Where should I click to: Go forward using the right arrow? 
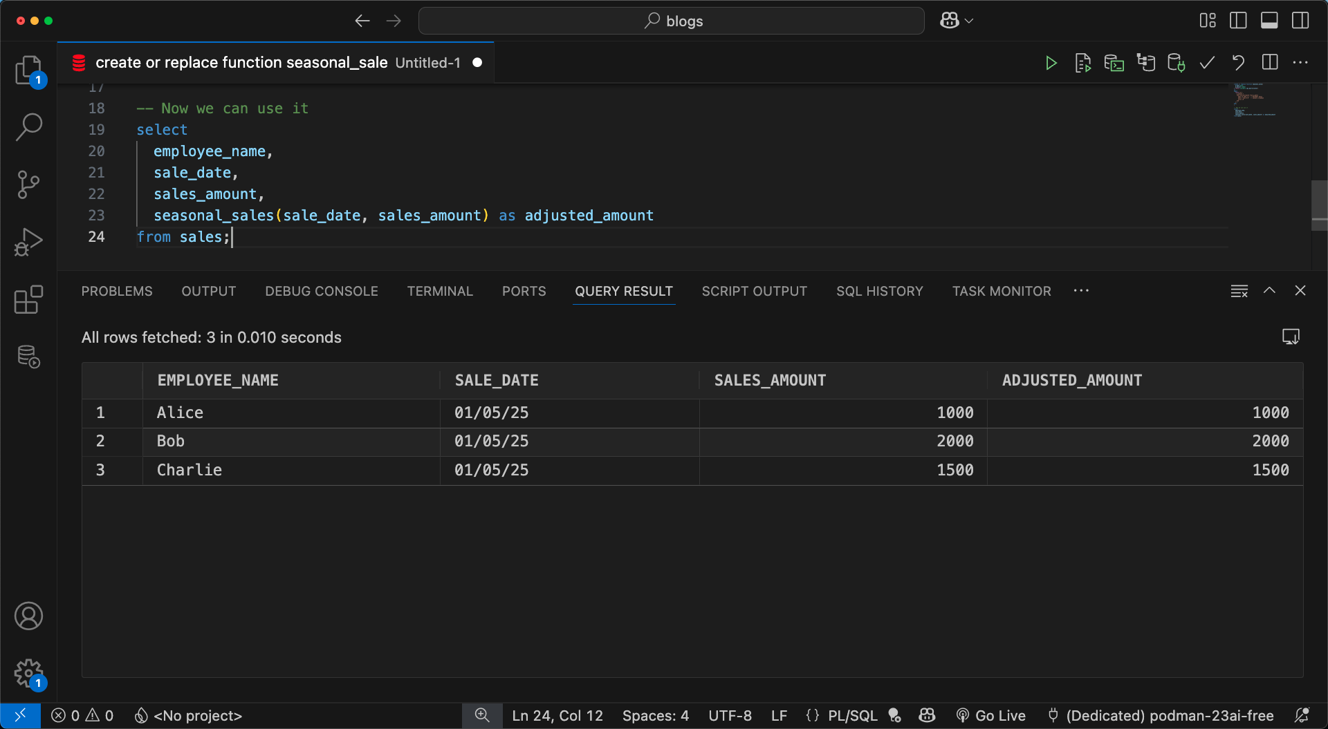[x=394, y=21]
